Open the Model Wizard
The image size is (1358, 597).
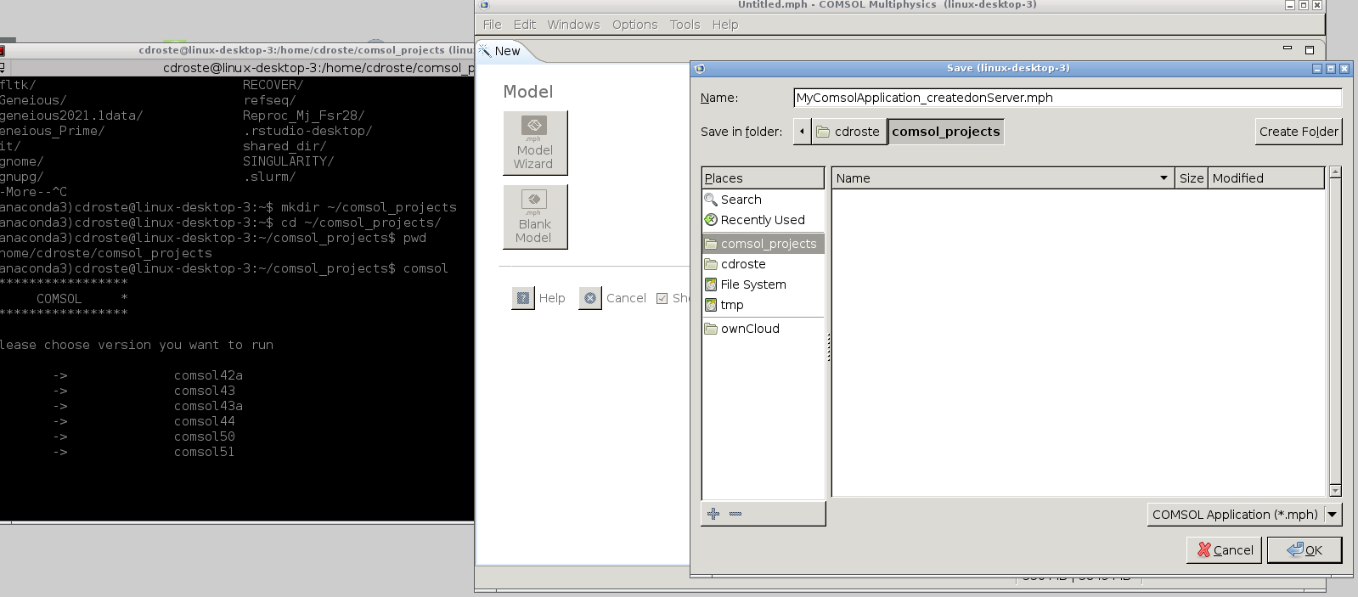535,143
